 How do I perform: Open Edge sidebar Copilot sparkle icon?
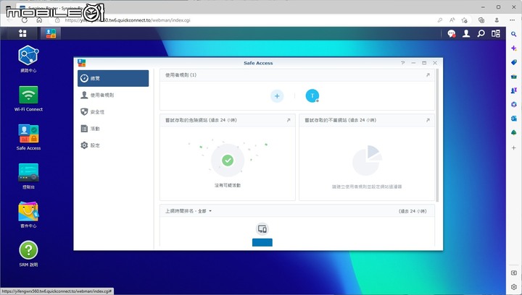coord(514,48)
